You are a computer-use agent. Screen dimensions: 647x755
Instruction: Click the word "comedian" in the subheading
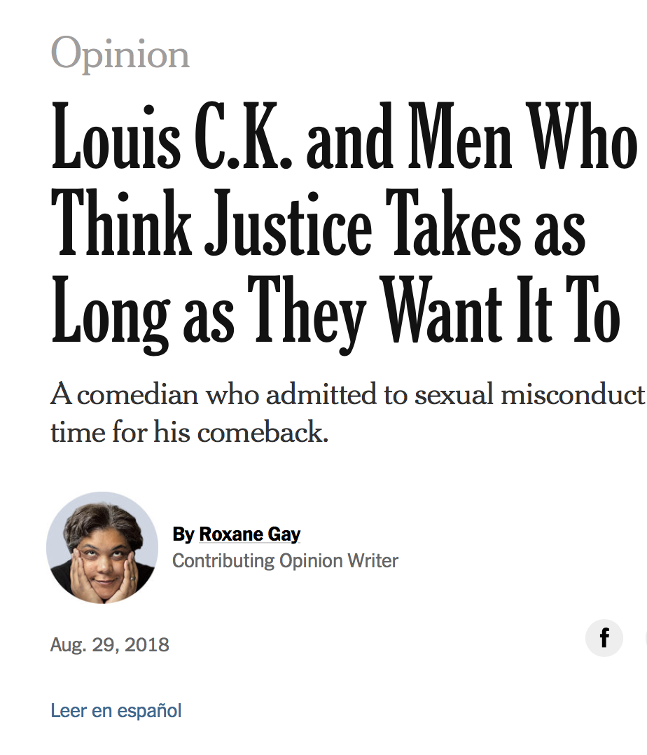(x=138, y=395)
